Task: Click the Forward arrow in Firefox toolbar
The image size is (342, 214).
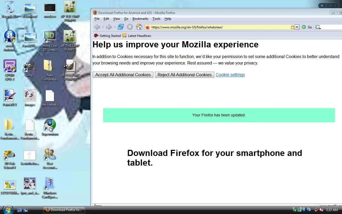Action: point(109,27)
